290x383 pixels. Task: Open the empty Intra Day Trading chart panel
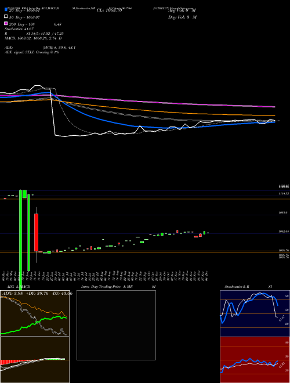click(116, 325)
